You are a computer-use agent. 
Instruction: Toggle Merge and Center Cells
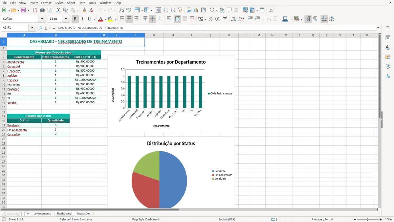pos(178,19)
